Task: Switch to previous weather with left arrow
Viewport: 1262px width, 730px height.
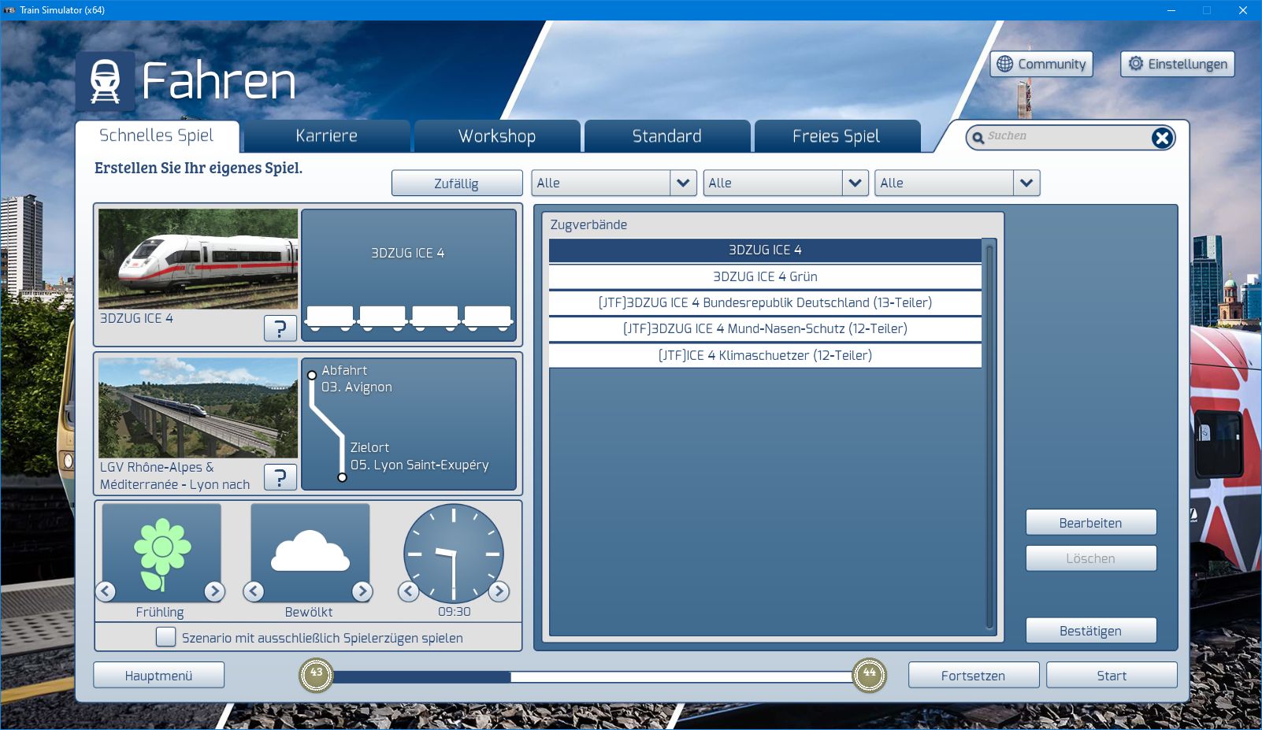Action: 254,591
